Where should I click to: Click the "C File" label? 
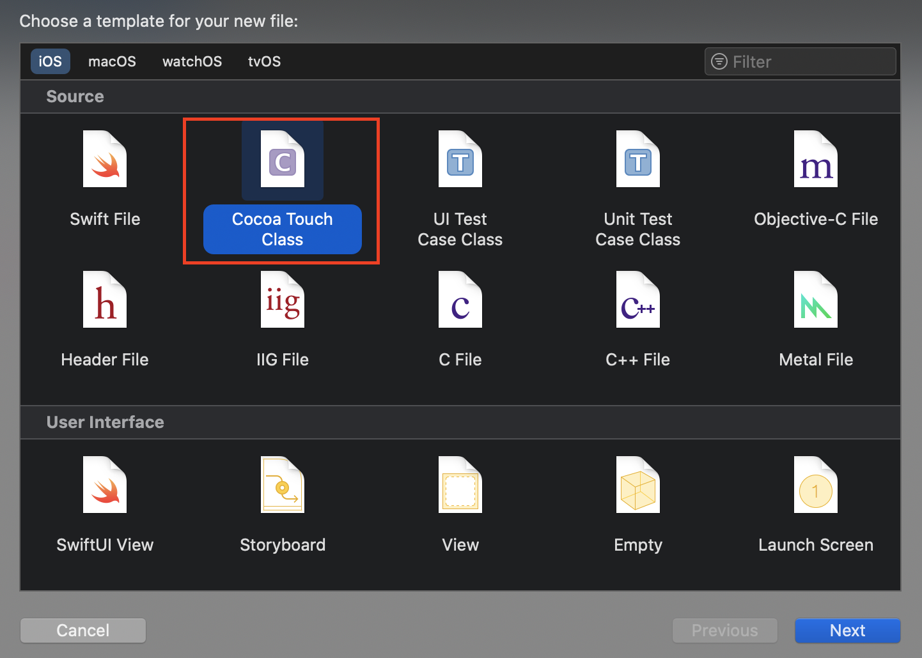coord(460,360)
